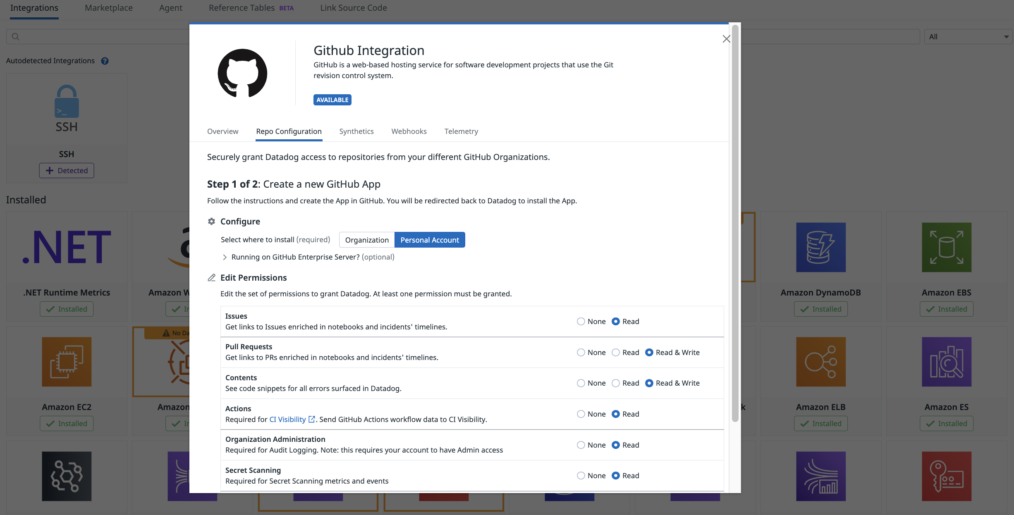1014x515 pixels.
Task: Open the Amazon EC2 integration icon
Action: coord(67,362)
